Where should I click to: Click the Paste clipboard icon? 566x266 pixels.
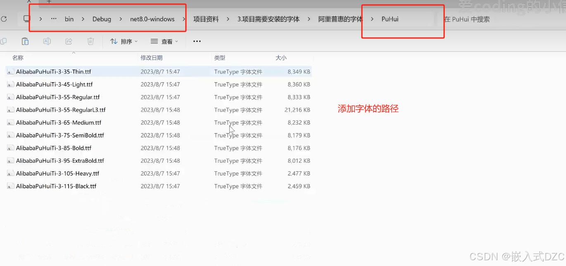(x=25, y=41)
